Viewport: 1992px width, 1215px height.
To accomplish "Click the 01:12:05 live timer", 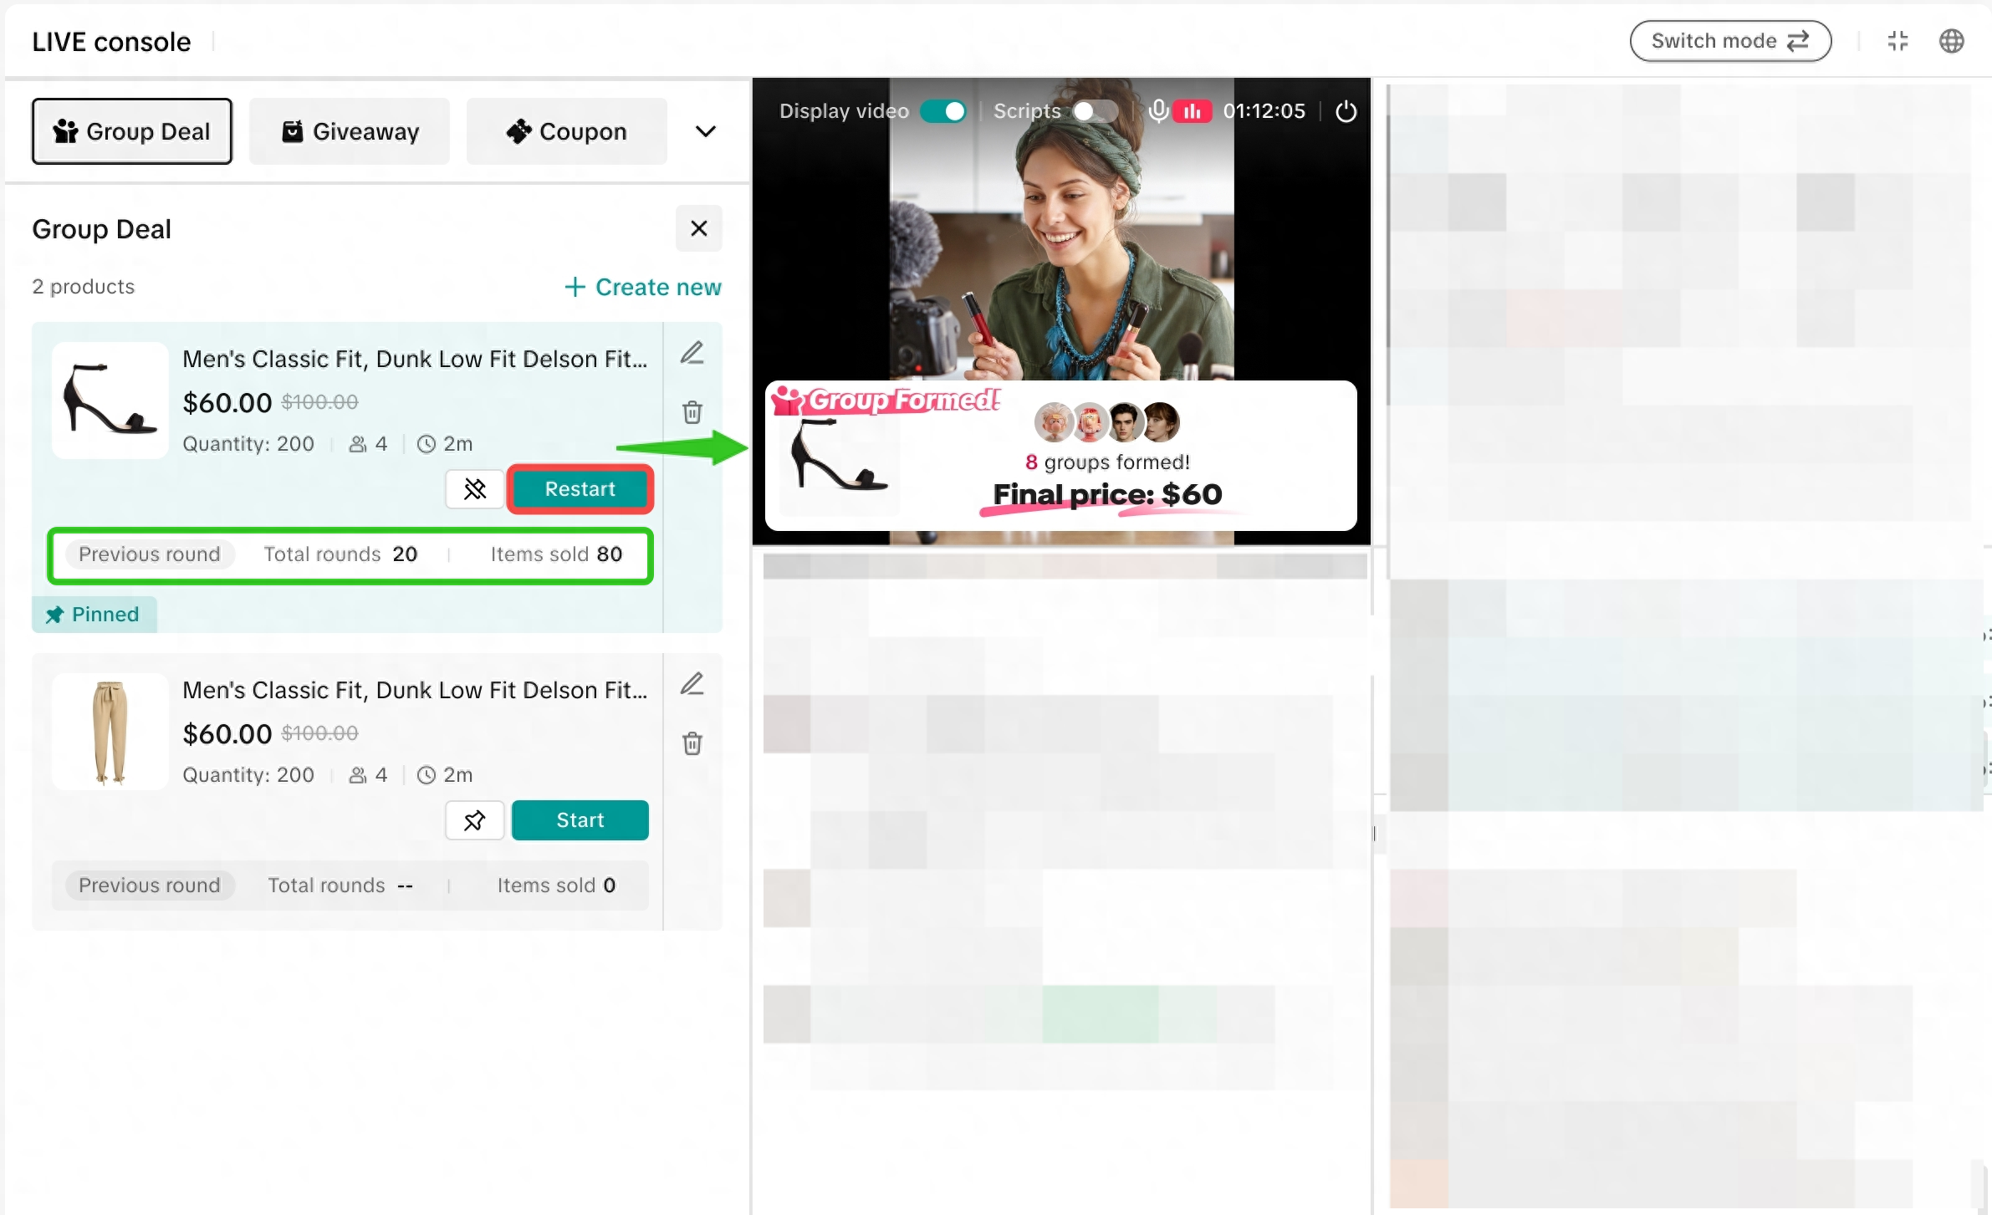I will click(x=1264, y=111).
